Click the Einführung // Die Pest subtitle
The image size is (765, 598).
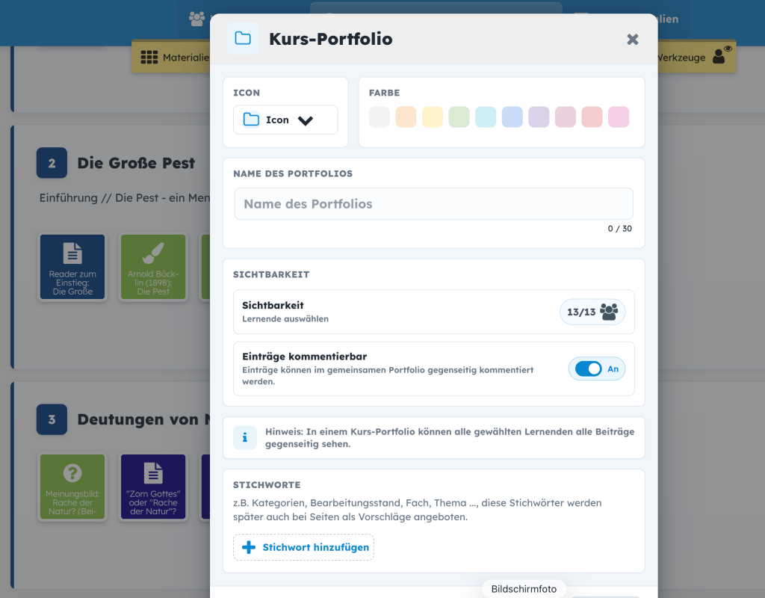coord(125,197)
